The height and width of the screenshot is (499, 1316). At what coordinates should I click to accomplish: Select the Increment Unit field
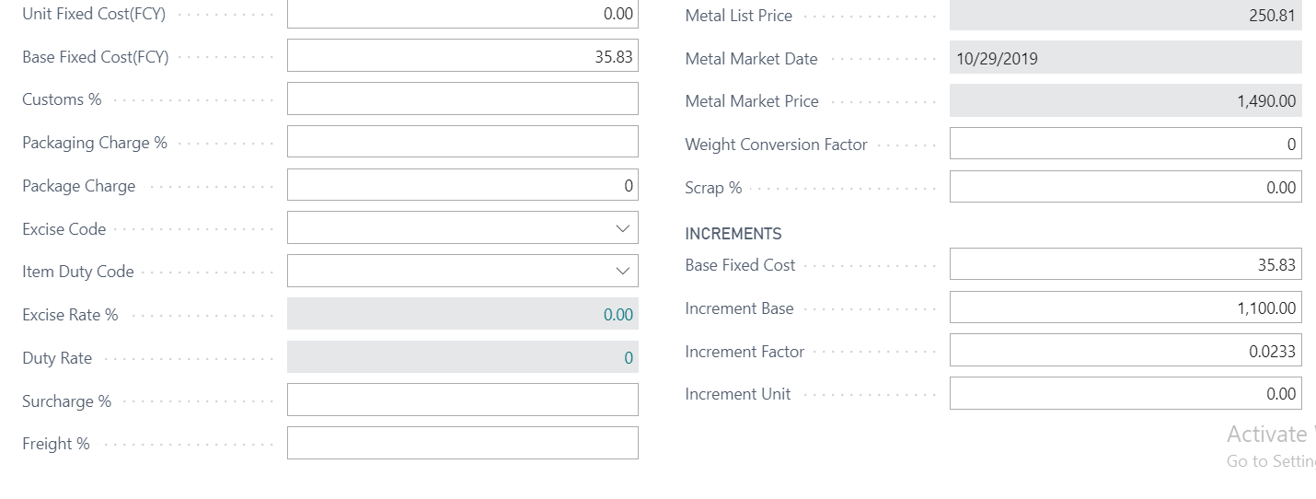pyautogui.click(x=1126, y=393)
